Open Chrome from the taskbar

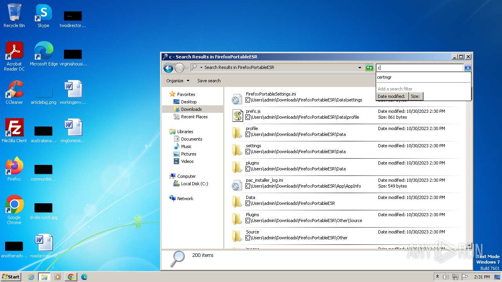pos(71,277)
